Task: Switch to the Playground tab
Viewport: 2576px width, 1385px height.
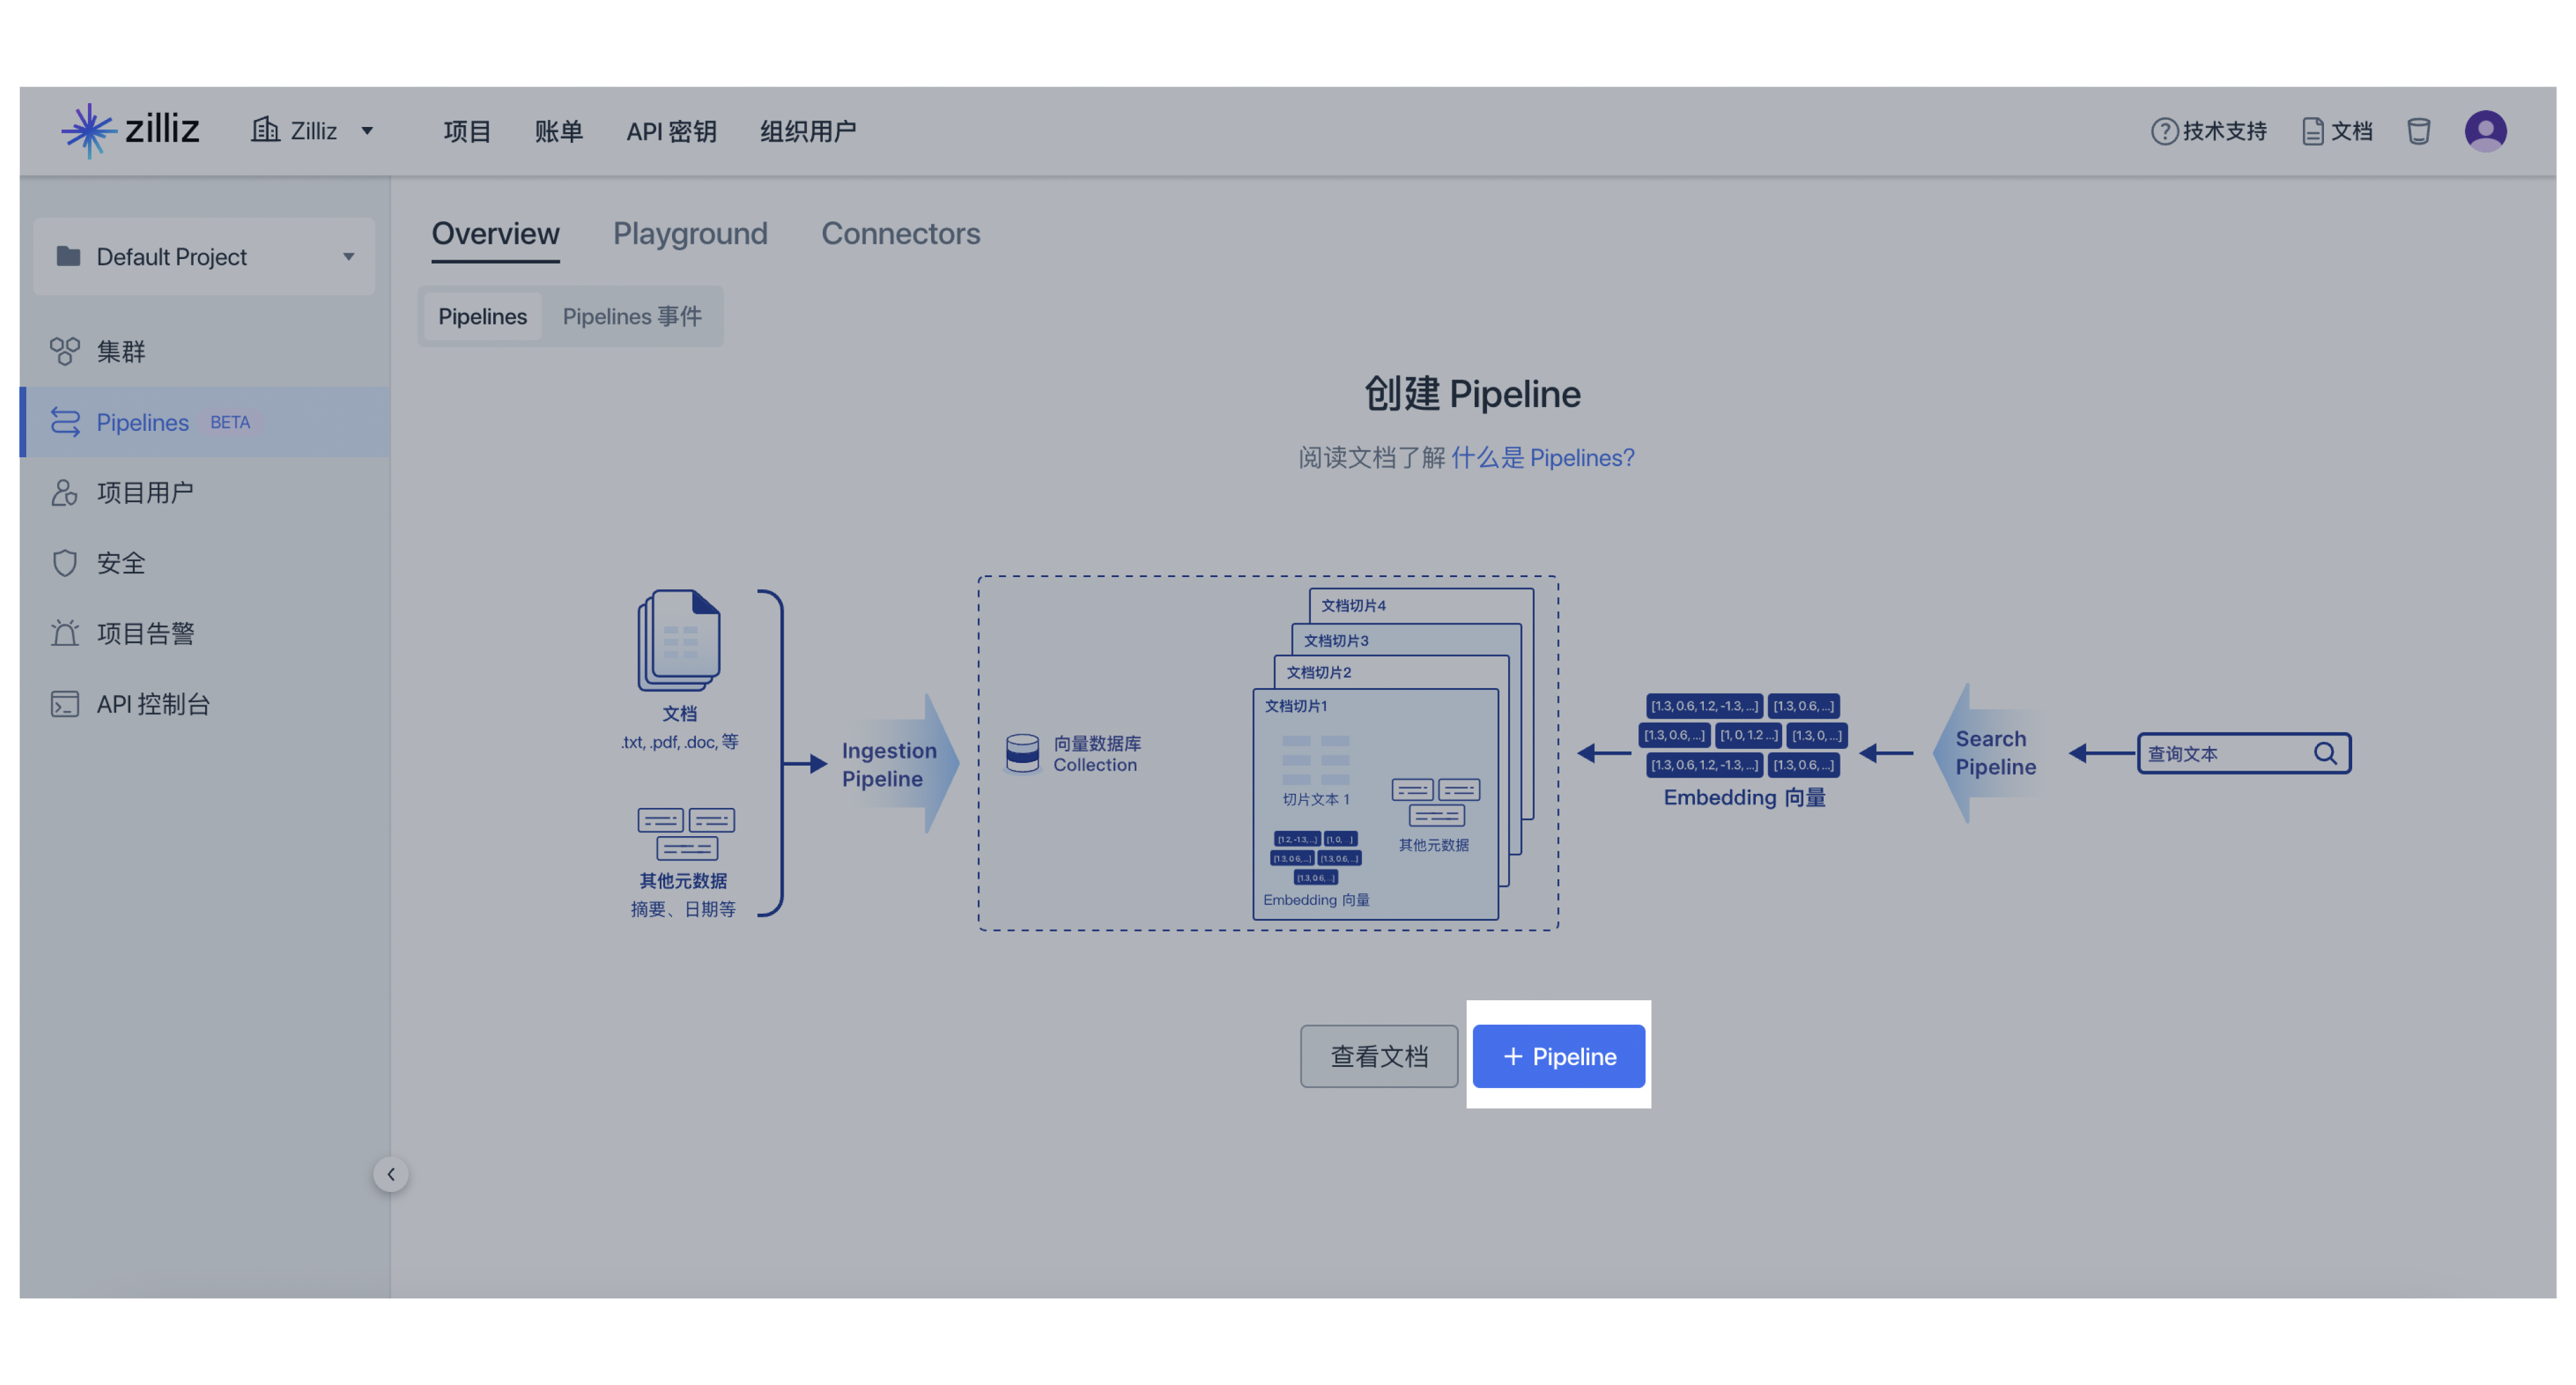Action: click(691, 233)
